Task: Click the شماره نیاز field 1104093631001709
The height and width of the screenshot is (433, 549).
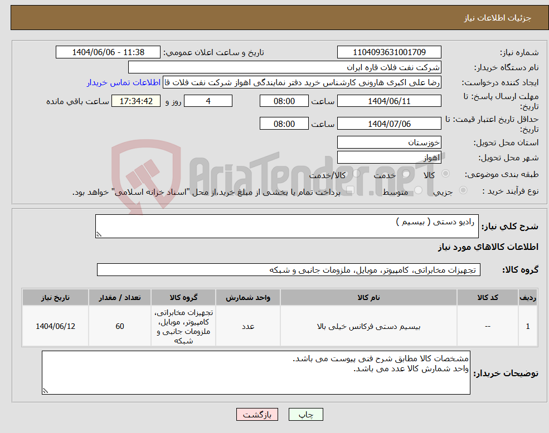Action: (x=388, y=52)
